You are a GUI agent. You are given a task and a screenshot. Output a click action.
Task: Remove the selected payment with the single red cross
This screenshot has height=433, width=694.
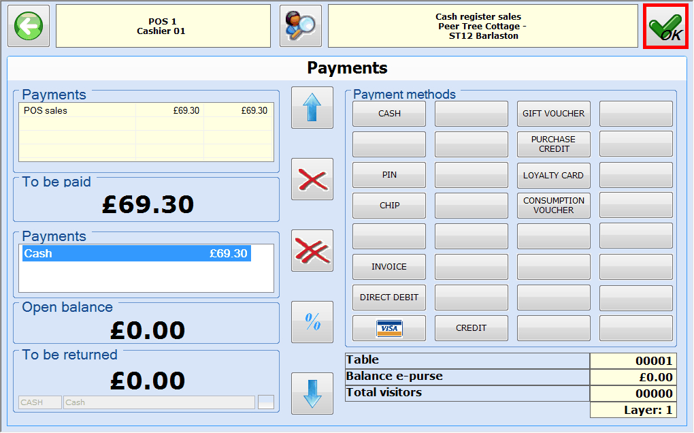pos(312,180)
